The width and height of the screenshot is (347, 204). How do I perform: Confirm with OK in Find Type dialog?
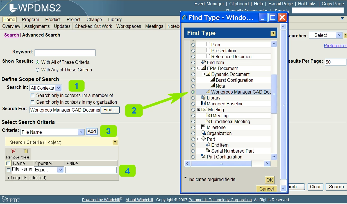pyautogui.click(x=269, y=180)
